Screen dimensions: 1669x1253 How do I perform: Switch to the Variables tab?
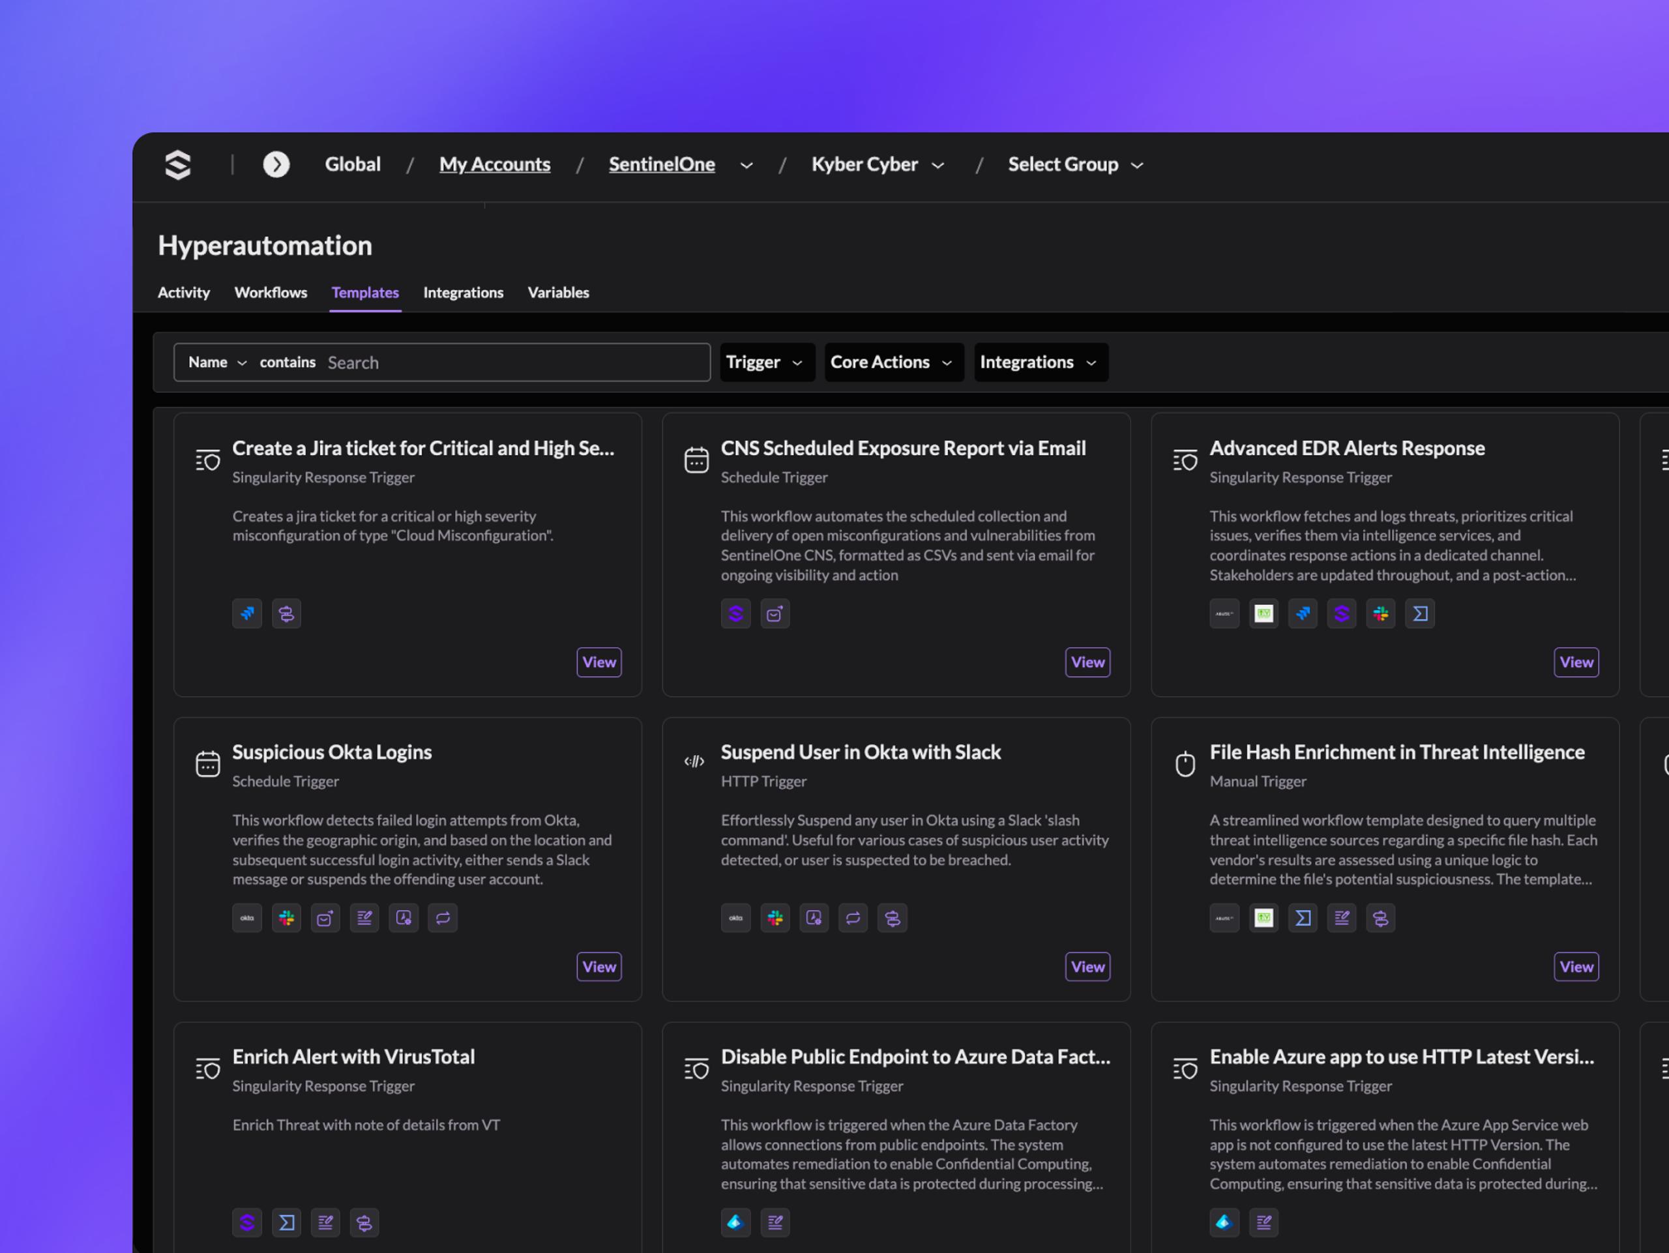[558, 293]
